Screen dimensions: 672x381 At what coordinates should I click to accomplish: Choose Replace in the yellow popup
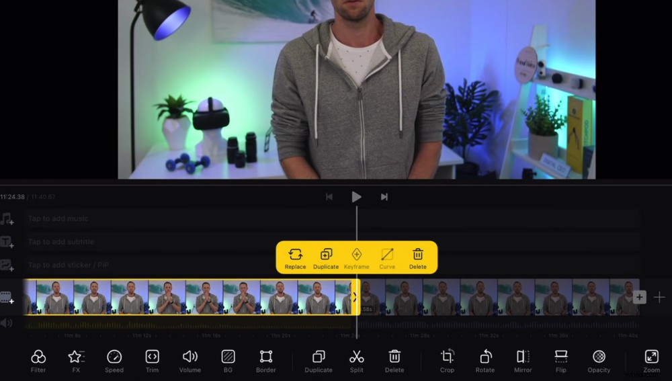(295, 259)
